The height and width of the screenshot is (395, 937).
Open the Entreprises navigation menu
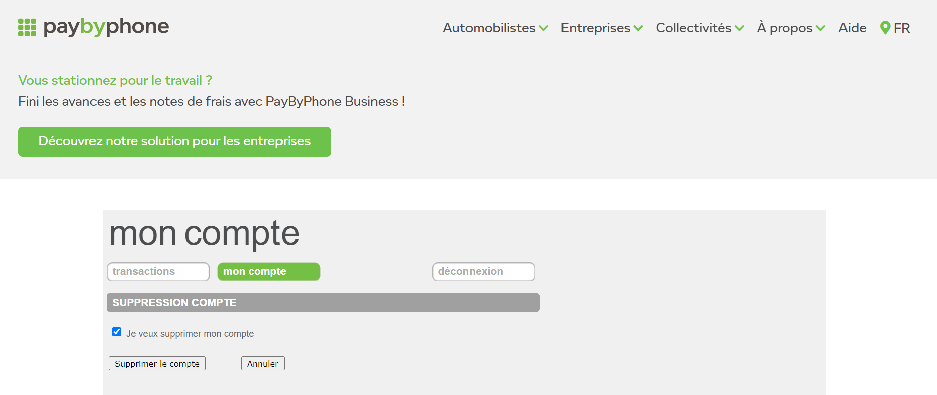[602, 28]
